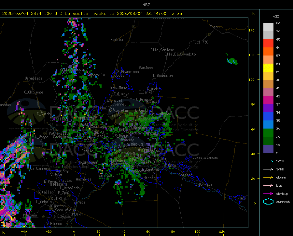Click the cyan 50YD arrow in legend

[268, 161]
